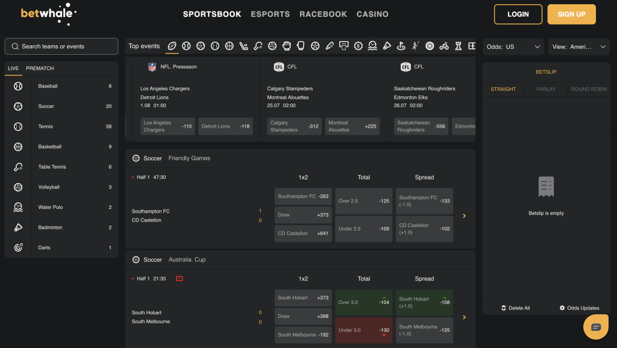
Task: Bet Montreal Alouettes +225
Action: [352, 126]
